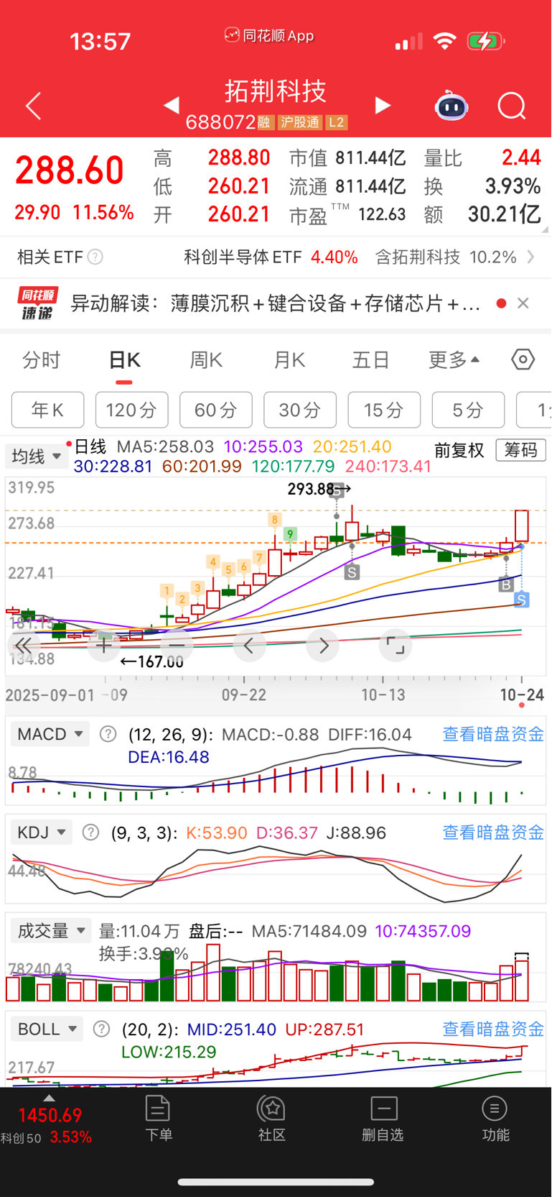This screenshot has width=552, height=1197.
Task: Tap the 含拓荆科技 10.2% text
Action: point(446,257)
